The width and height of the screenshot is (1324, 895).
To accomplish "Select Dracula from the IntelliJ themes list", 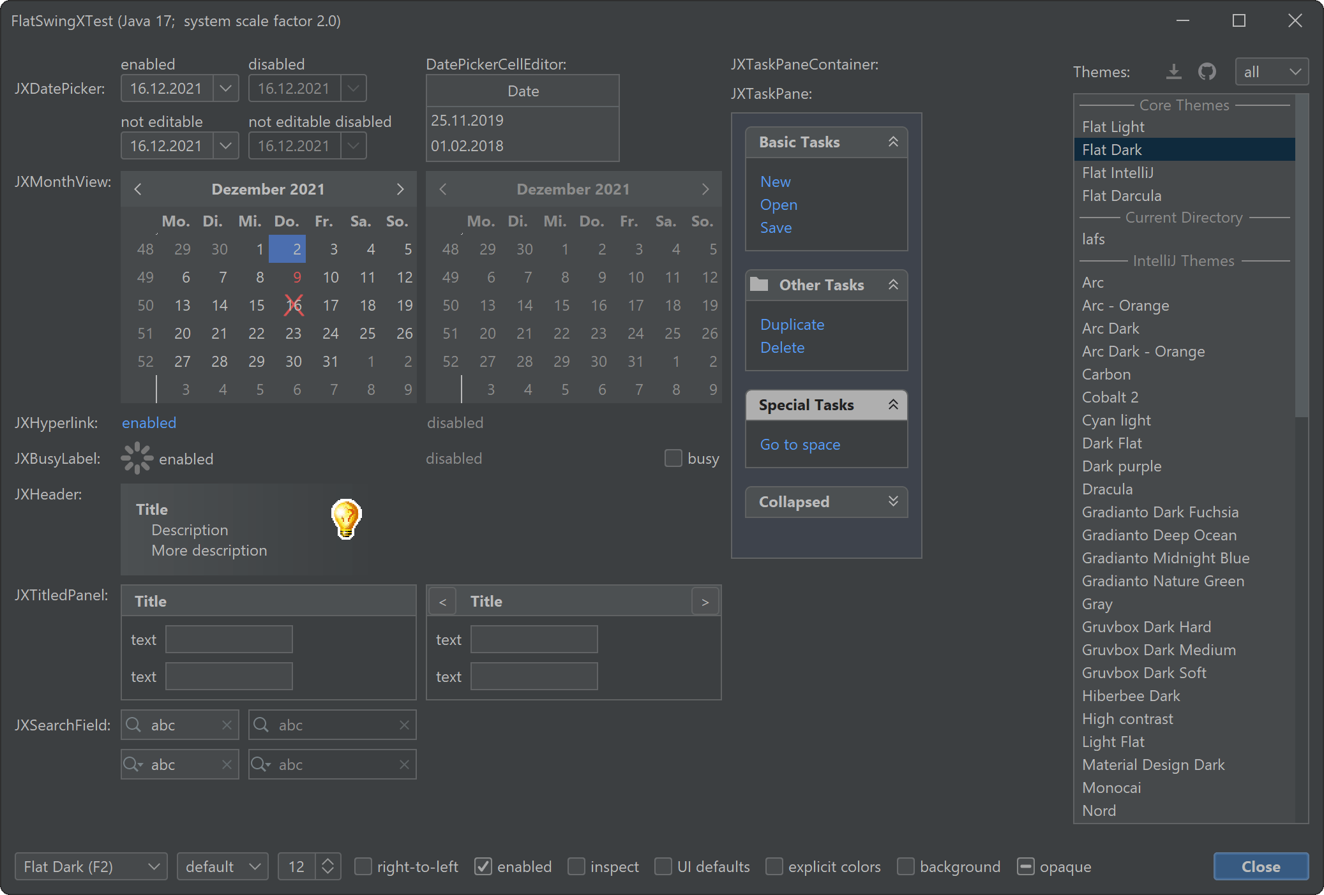I will click(x=1107, y=489).
